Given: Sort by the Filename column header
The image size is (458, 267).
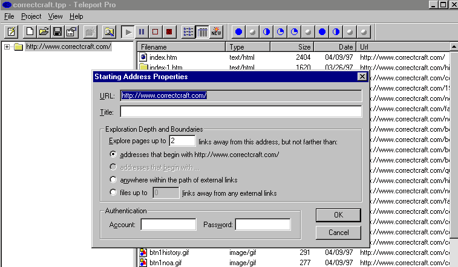Looking at the screenshot, I should click(182, 47).
